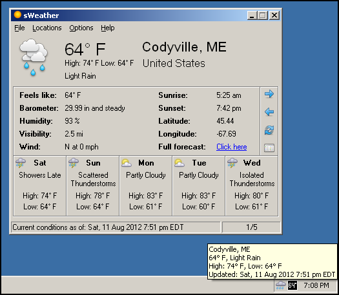Refresh weather data with circular arrows icon
The image size is (339, 295).
269,130
